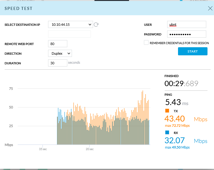Click the PASSWORD label

[153, 34]
